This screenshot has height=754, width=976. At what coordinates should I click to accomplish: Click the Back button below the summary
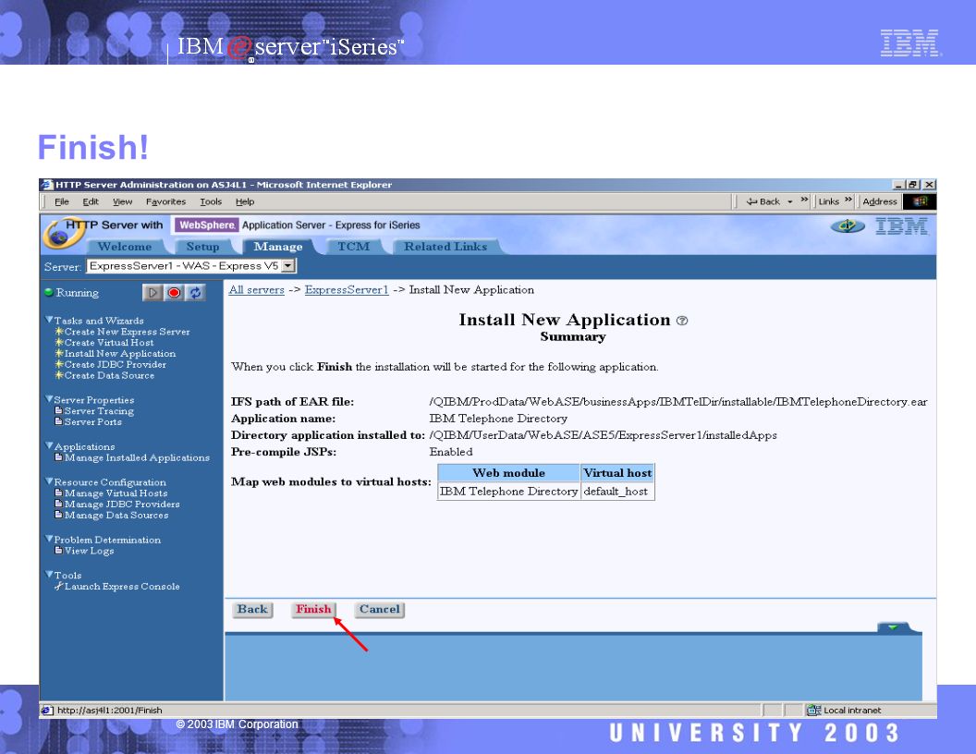coord(252,610)
